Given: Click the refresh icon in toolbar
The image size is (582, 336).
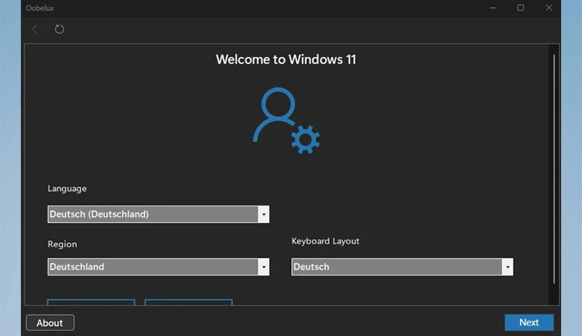Looking at the screenshot, I should (59, 29).
